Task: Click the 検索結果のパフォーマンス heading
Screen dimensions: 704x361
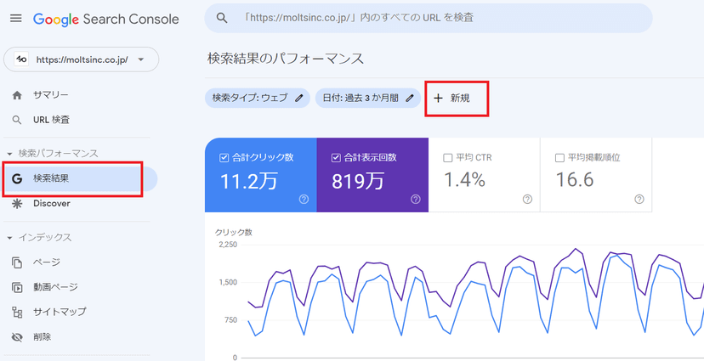Action: pos(286,59)
